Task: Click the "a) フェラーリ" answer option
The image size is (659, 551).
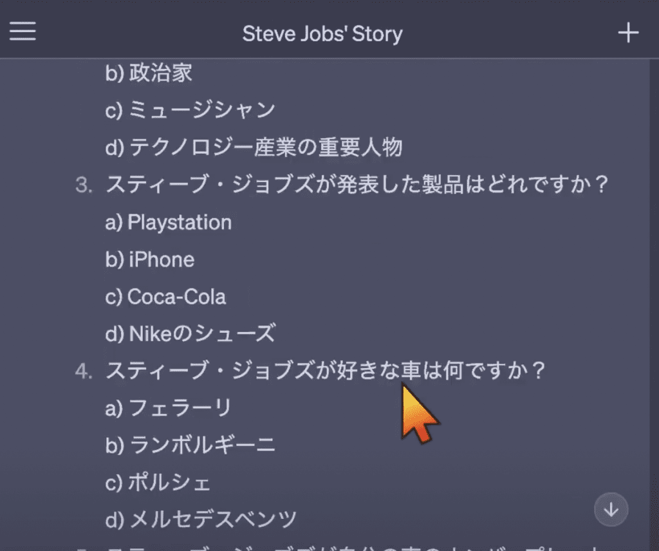Action: point(168,407)
